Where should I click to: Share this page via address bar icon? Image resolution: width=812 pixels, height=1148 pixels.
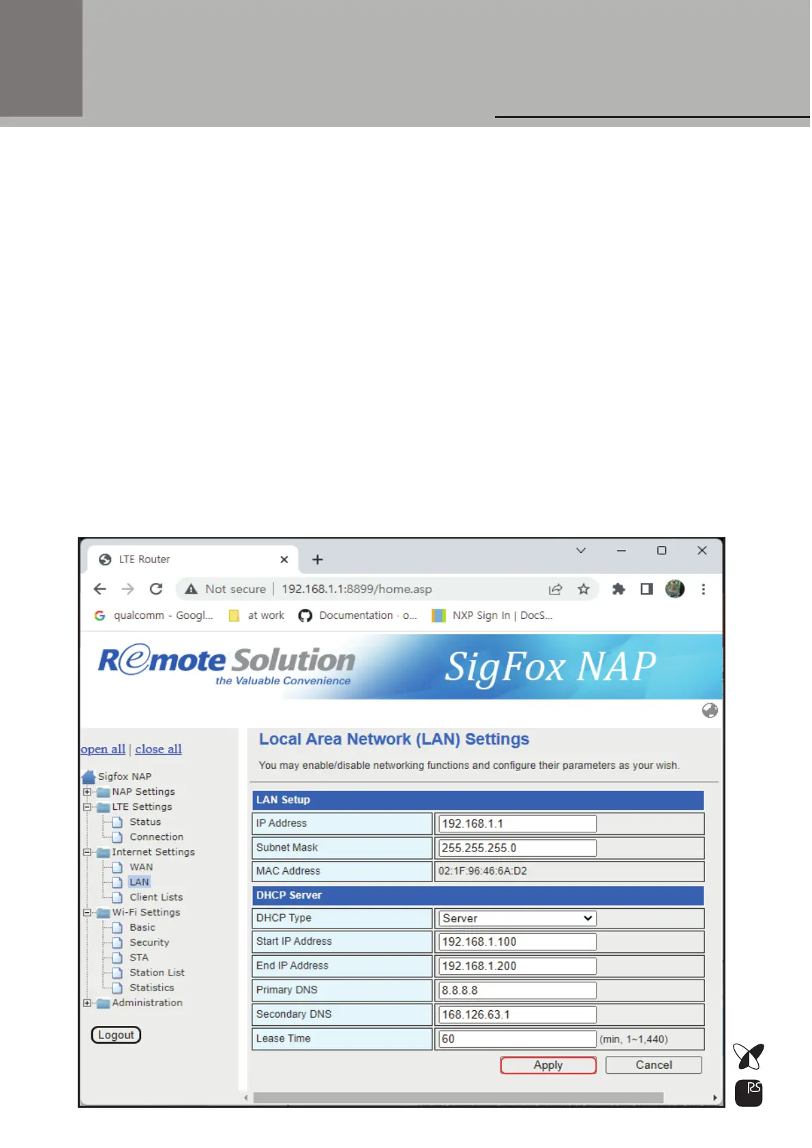click(x=556, y=589)
